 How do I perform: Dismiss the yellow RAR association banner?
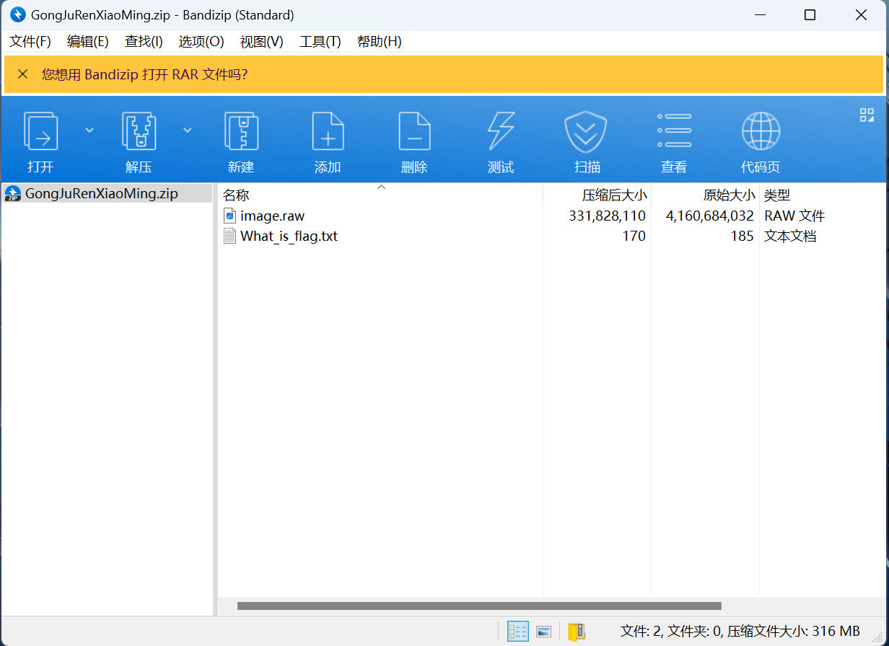coord(22,74)
